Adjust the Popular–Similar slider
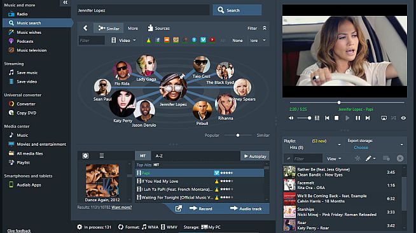Screen dimensions: 416x233 [238, 136]
